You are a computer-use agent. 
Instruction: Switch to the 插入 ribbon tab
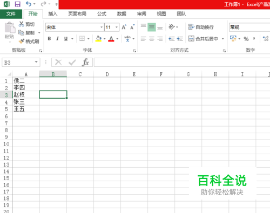point(53,14)
